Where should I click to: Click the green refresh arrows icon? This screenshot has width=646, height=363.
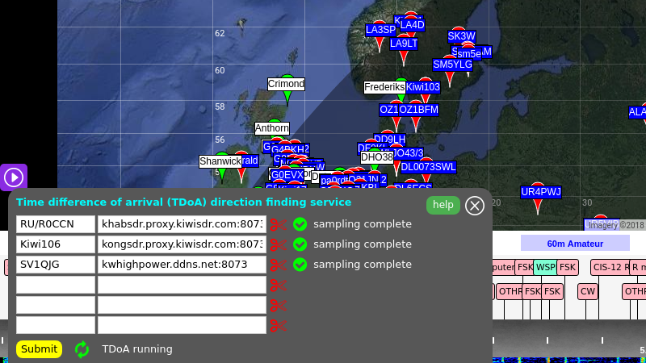tap(82, 349)
